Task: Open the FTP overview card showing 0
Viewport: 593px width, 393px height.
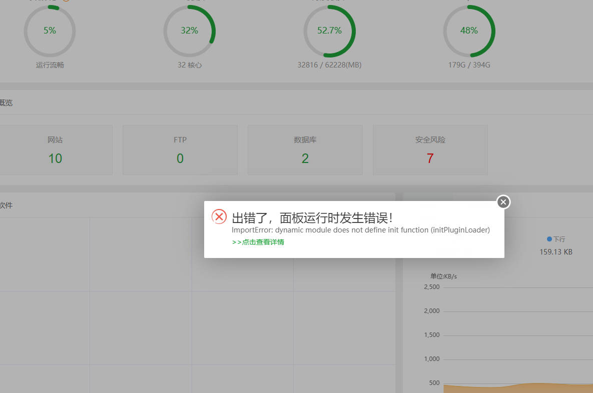Action: pyautogui.click(x=180, y=150)
